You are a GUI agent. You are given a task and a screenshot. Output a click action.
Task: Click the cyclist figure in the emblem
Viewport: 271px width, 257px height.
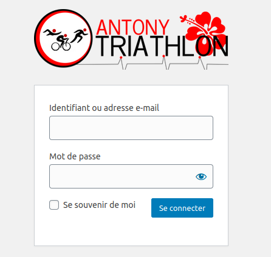tap(61, 42)
